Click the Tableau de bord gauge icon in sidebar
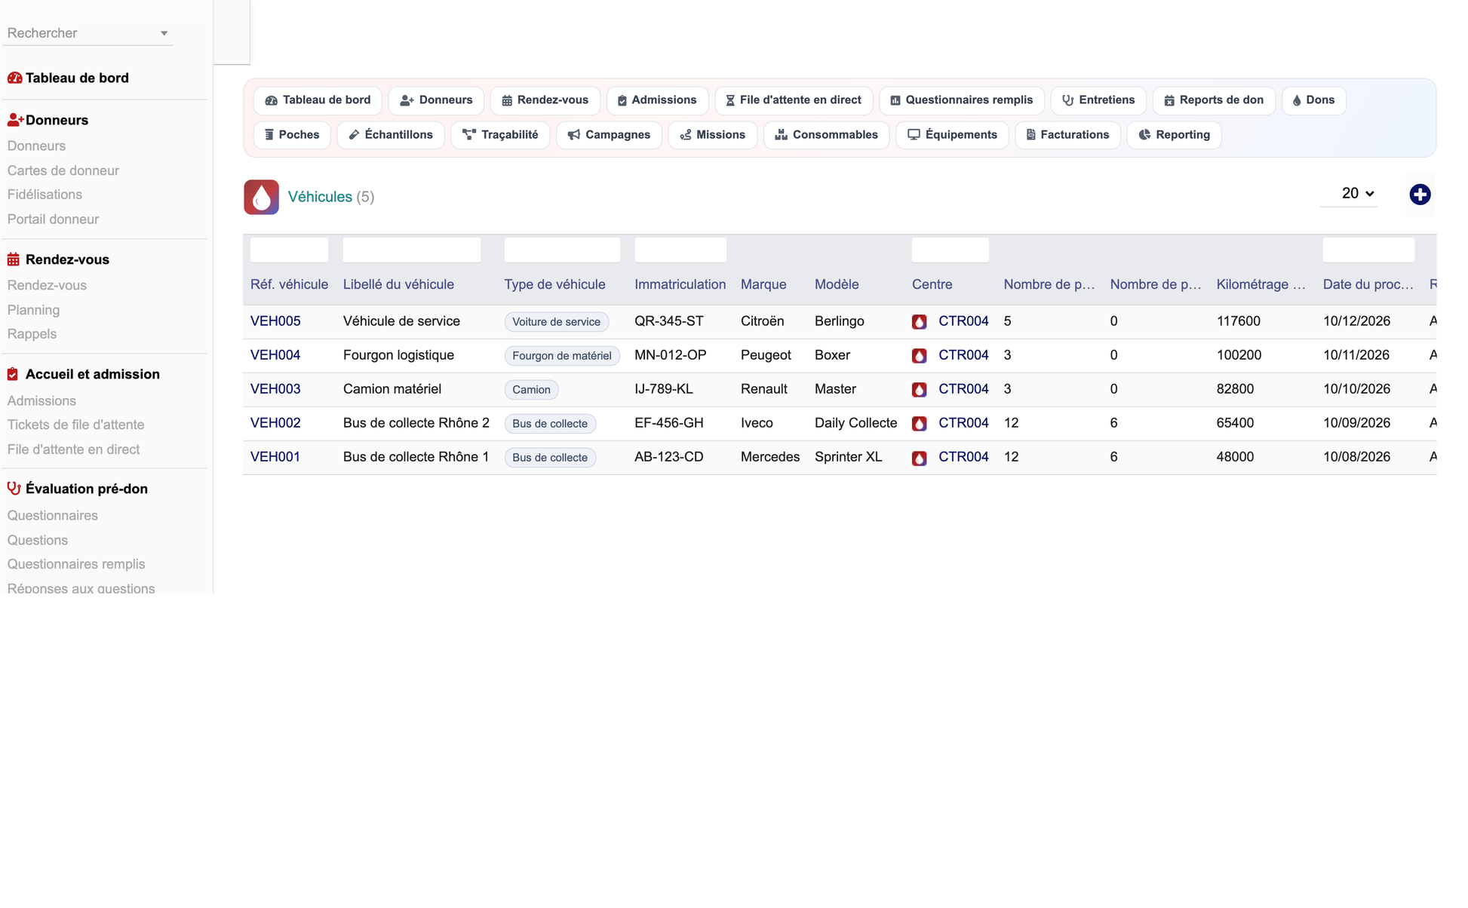This screenshot has width=1468, height=908. point(14,78)
